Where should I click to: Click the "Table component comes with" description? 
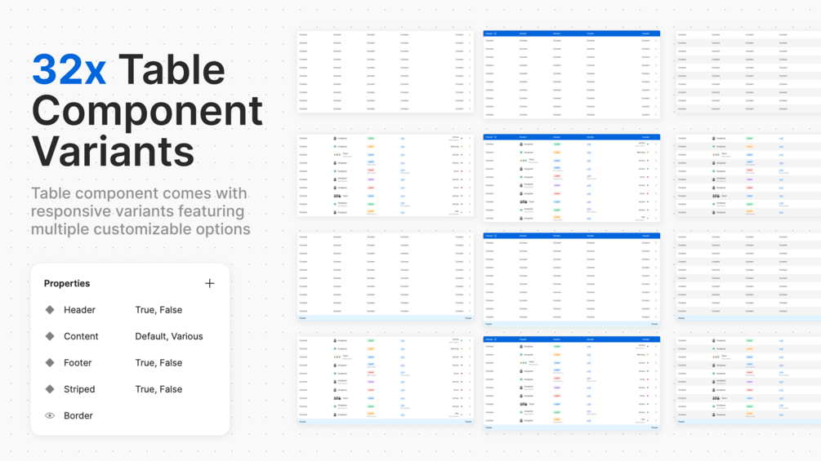pos(139,193)
